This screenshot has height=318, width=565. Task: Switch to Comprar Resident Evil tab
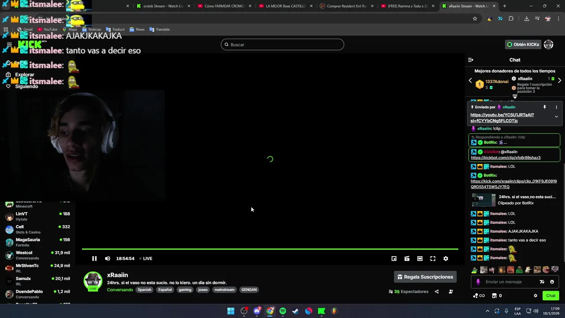pyautogui.click(x=347, y=6)
